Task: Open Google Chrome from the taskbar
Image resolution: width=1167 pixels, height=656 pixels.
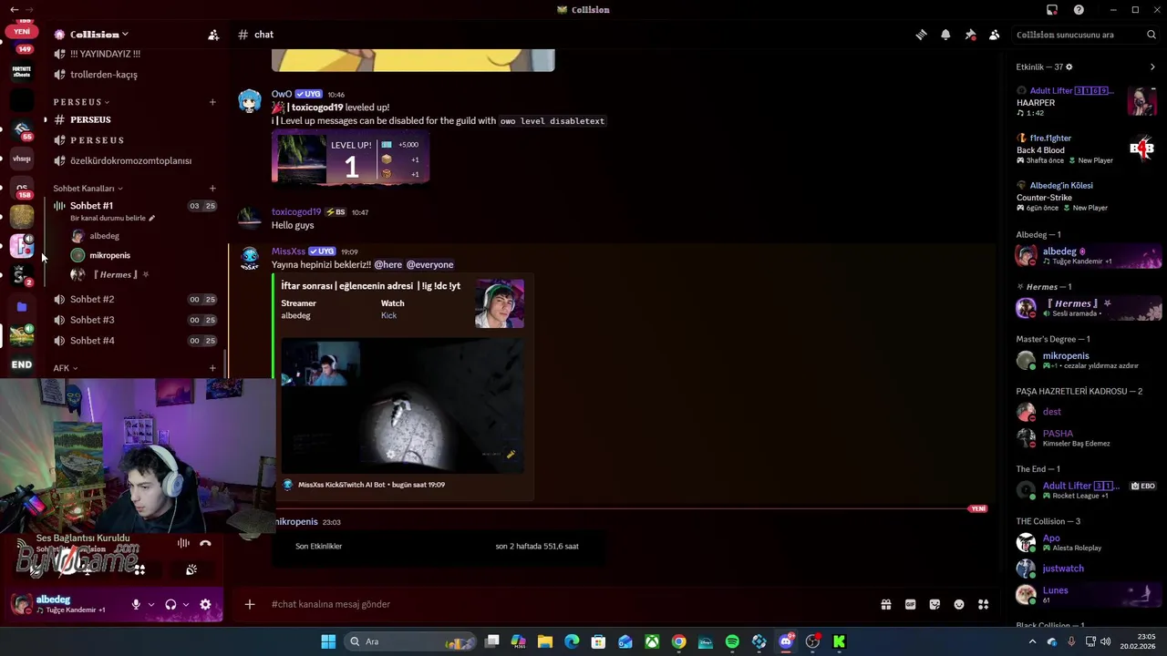Action: pyautogui.click(x=679, y=641)
